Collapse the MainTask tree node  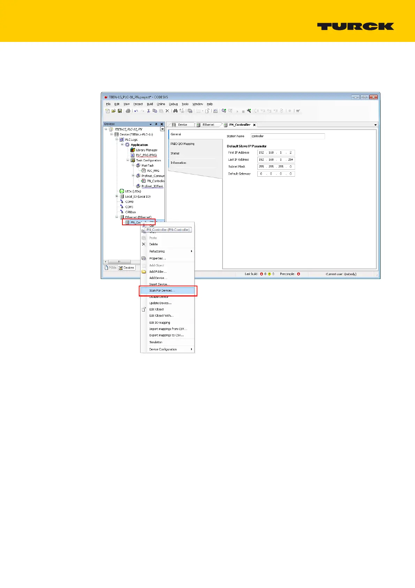[133, 166]
